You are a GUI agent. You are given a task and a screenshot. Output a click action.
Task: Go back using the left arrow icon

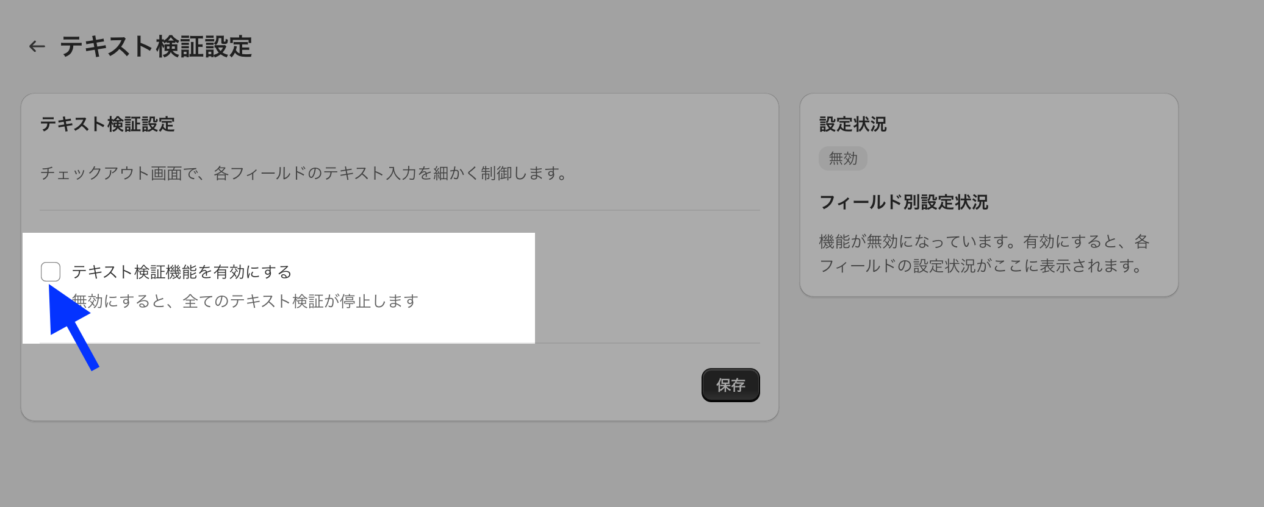(x=37, y=46)
